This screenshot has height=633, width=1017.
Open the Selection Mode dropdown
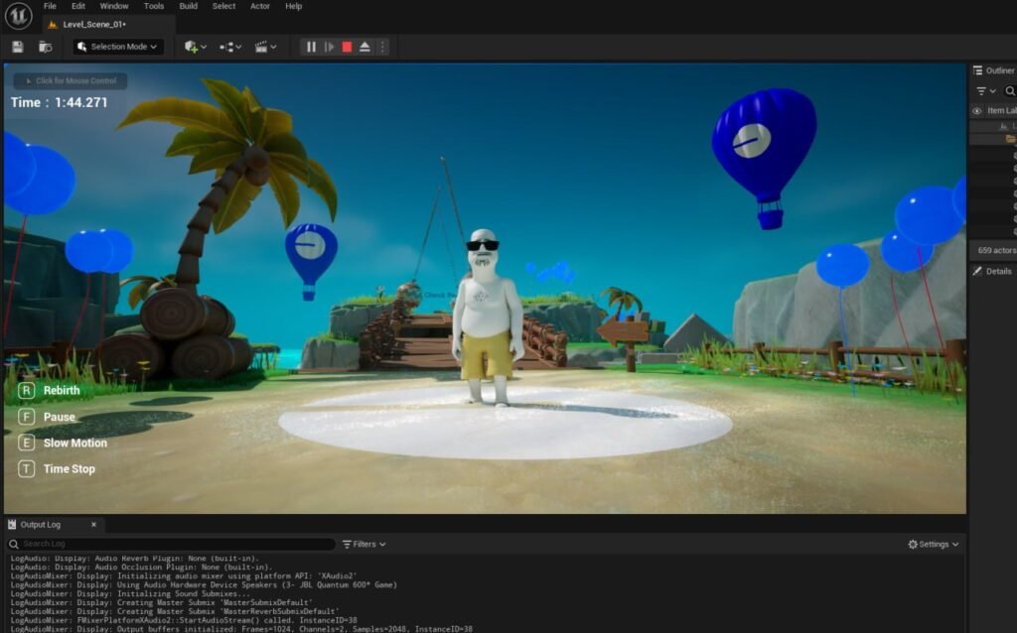(x=118, y=47)
